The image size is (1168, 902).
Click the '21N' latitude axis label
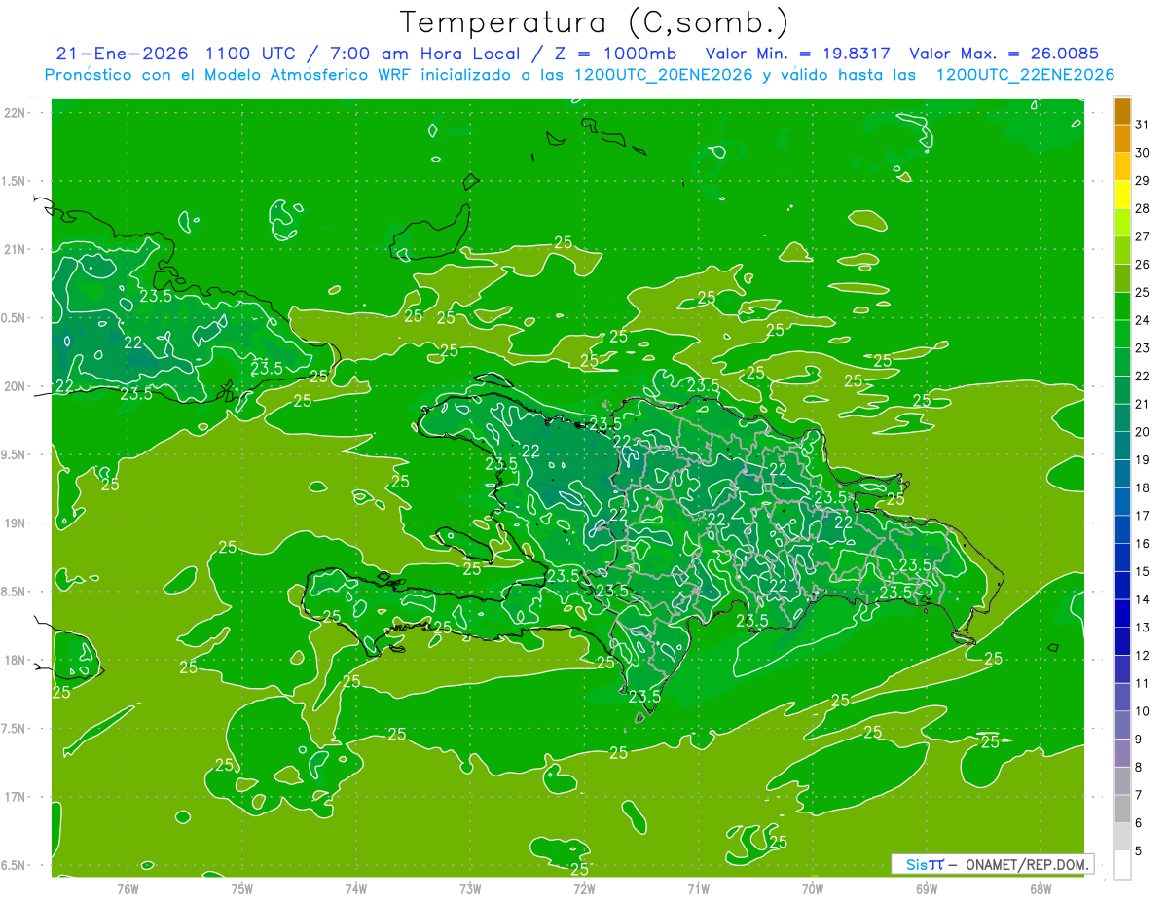pos(15,250)
